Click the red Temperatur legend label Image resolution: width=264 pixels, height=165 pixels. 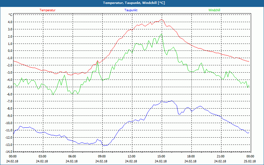[x=48, y=10]
